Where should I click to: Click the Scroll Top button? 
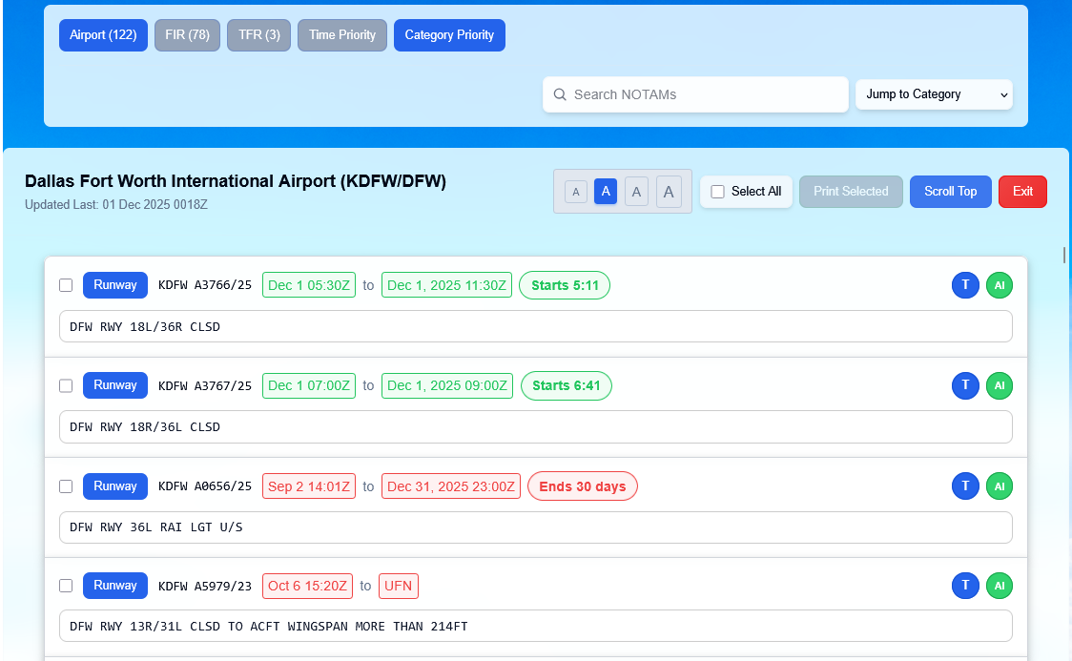[x=950, y=192]
